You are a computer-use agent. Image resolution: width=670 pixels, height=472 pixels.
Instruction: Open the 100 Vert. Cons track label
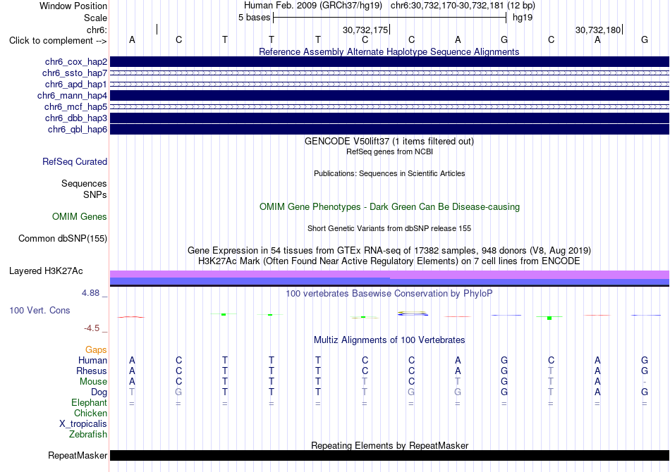pyautogui.click(x=39, y=310)
